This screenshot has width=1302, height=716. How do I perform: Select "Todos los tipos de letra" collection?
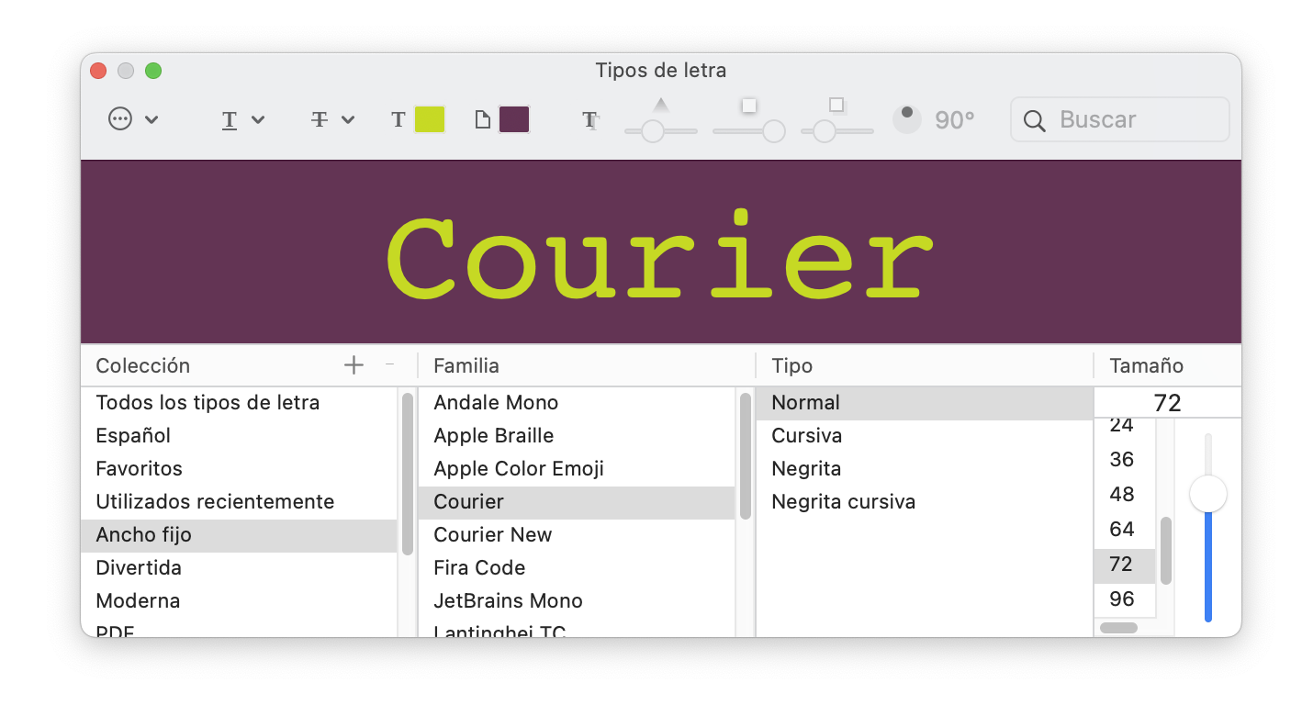point(239,402)
